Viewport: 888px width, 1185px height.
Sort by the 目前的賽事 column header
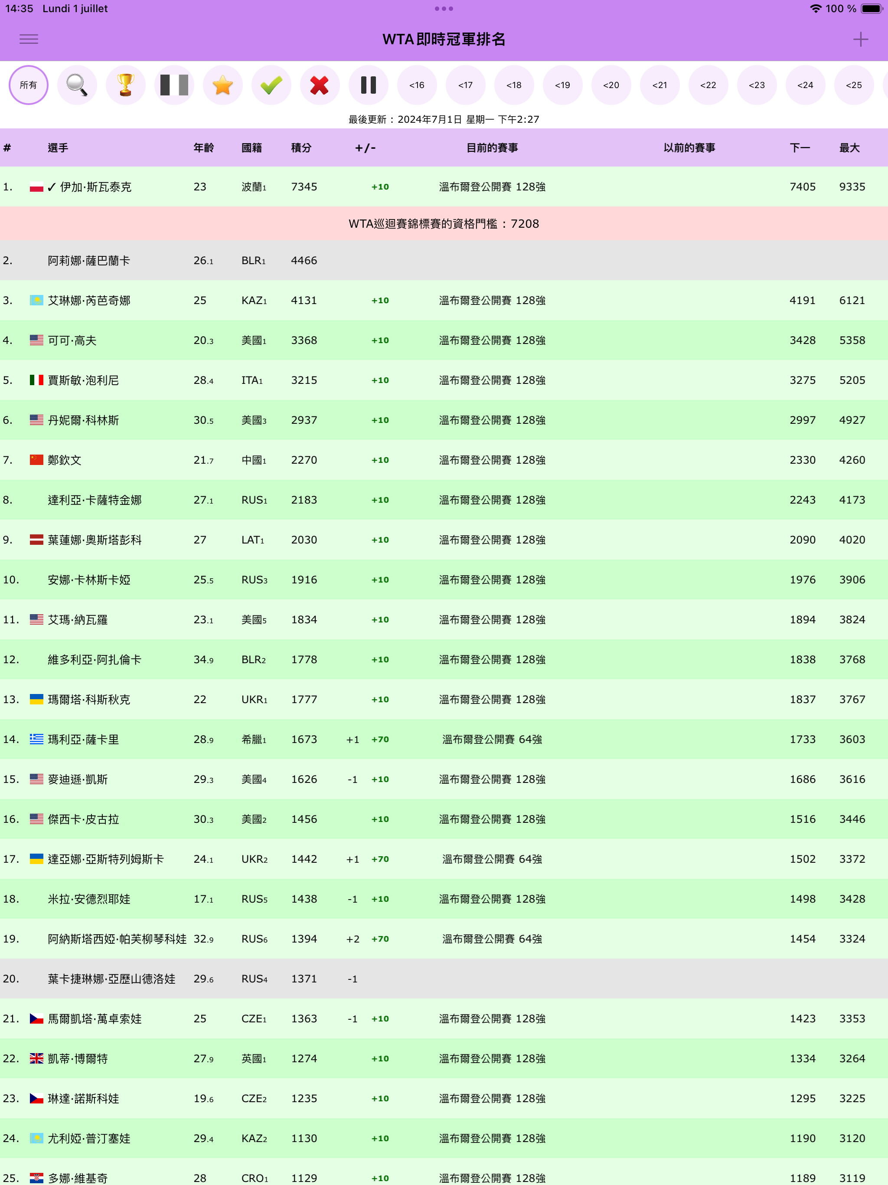click(x=492, y=148)
